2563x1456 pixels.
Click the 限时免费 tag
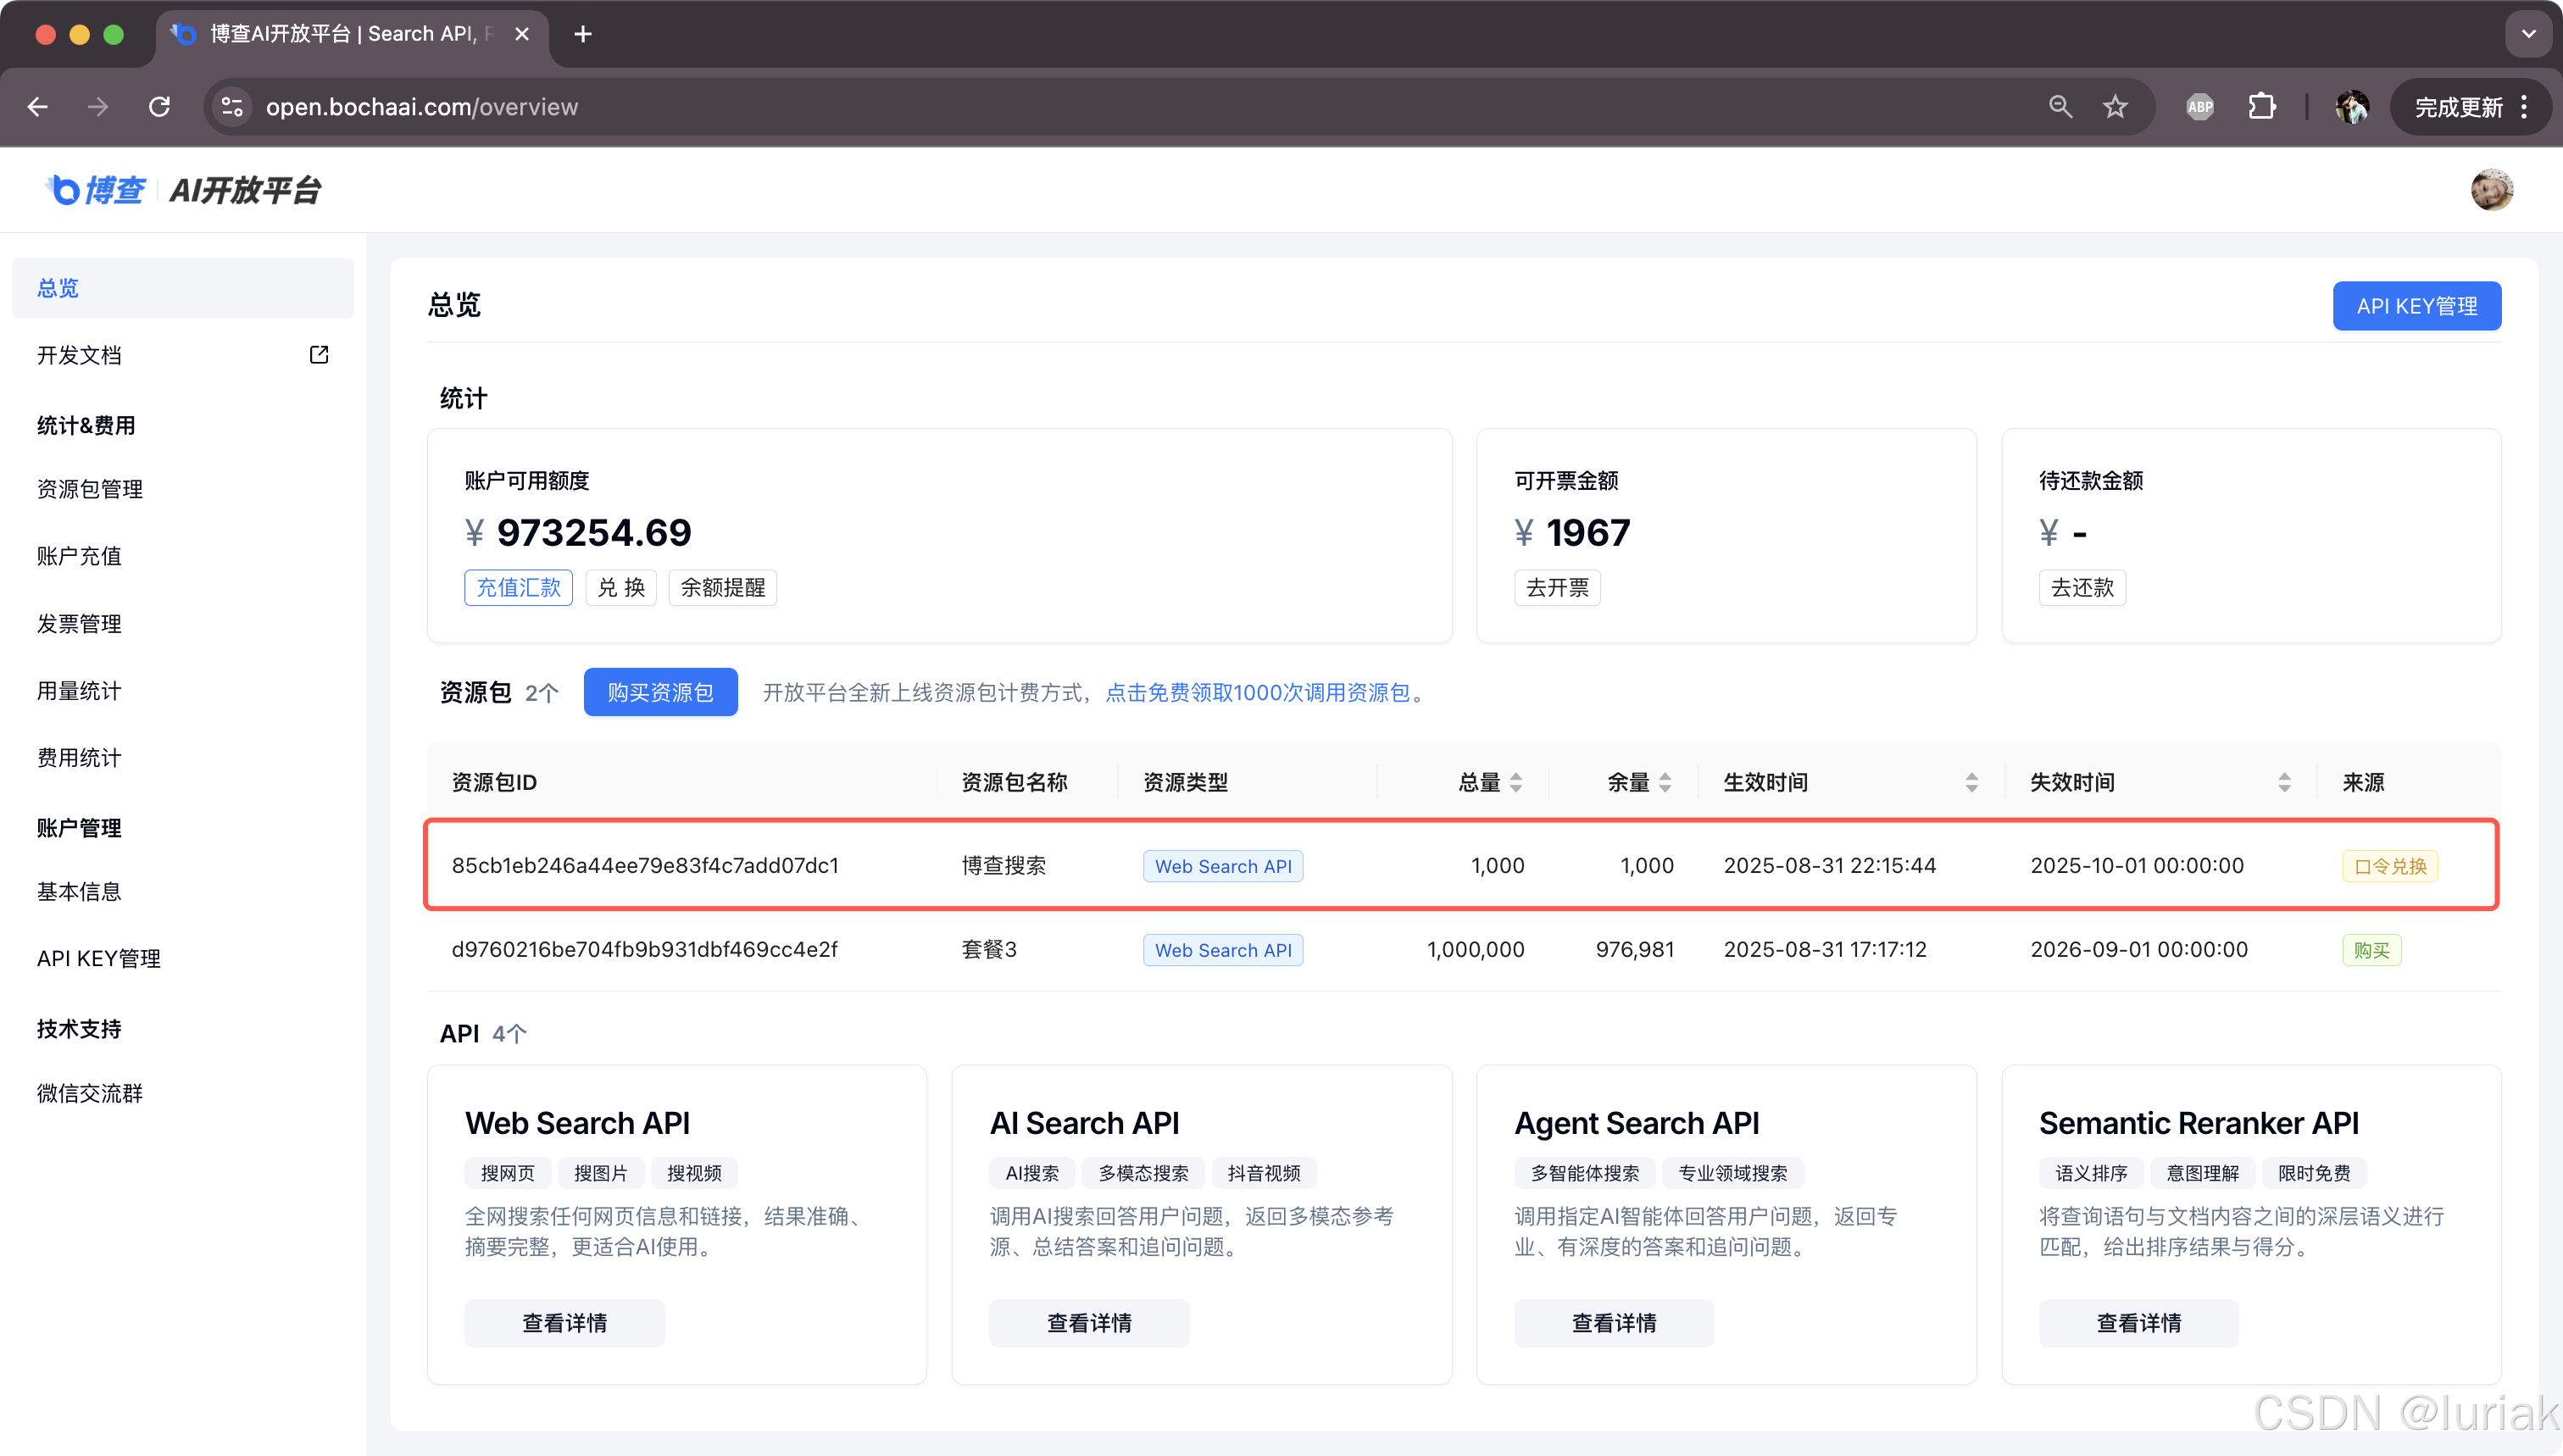coord(2314,1174)
